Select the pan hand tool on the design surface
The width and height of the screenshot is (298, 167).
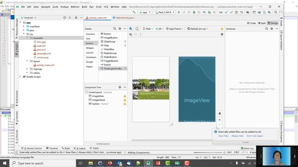219,113
